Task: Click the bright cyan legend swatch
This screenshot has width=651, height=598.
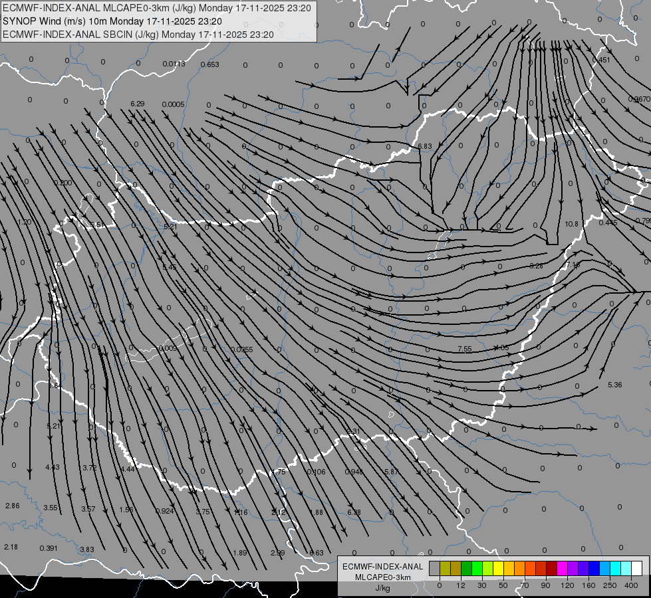Action: (x=616, y=568)
